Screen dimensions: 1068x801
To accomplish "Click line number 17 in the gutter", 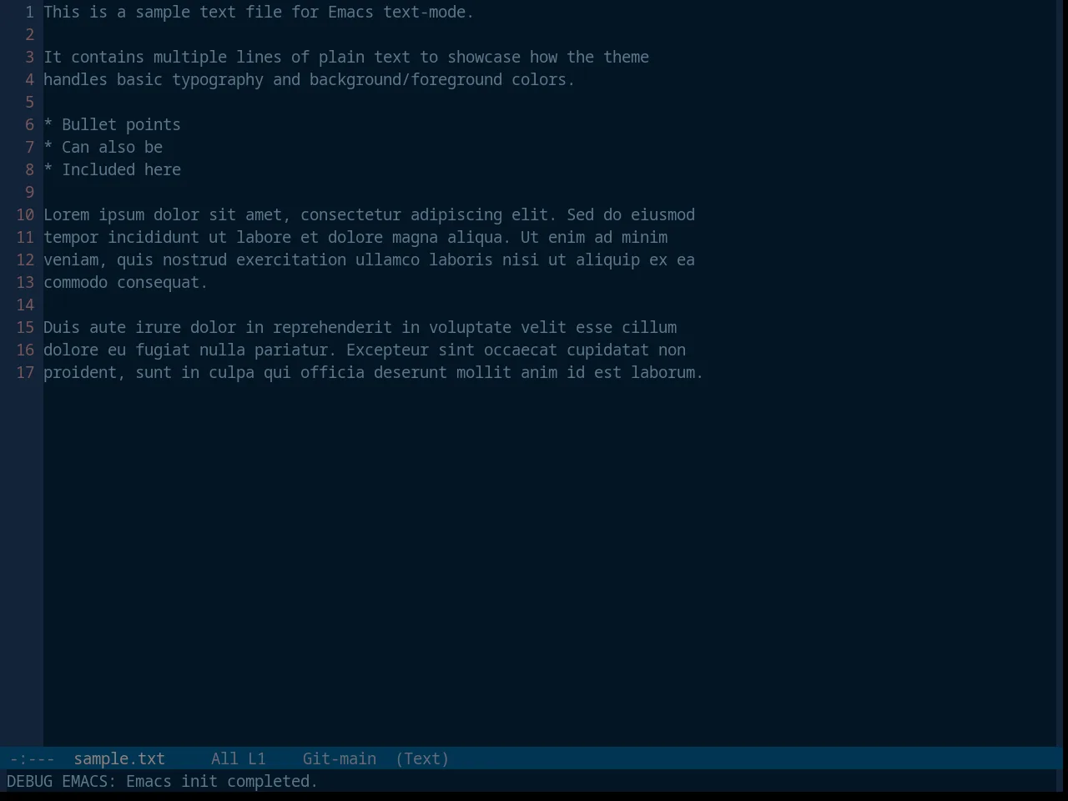I will click(x=25, y=372).
